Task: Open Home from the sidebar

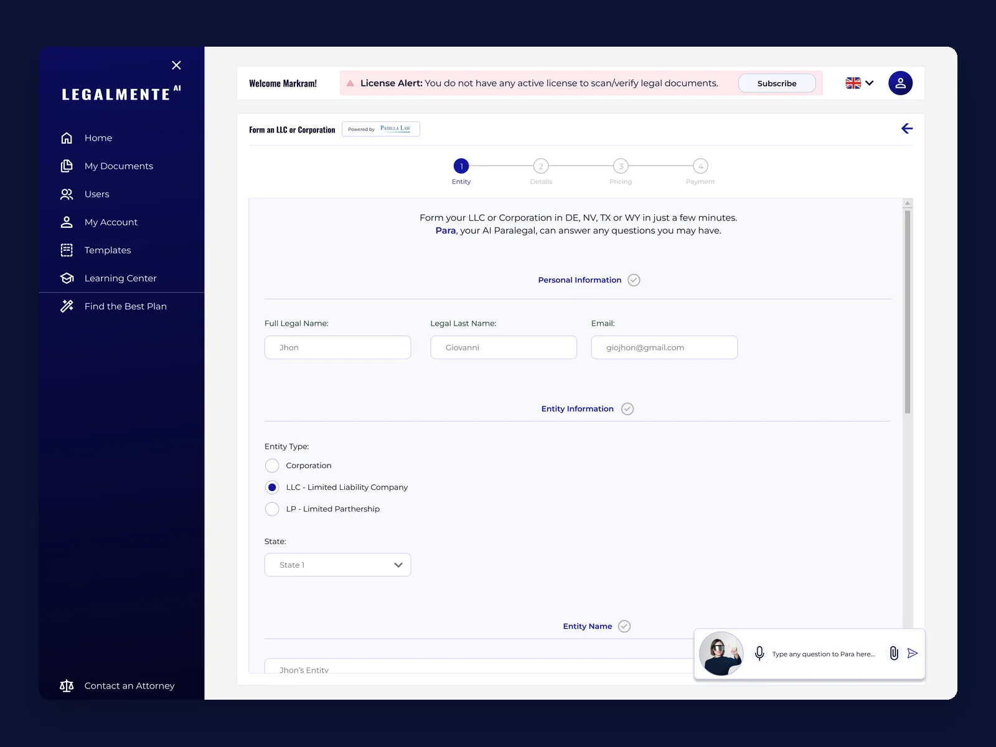Action: point(87,138)
